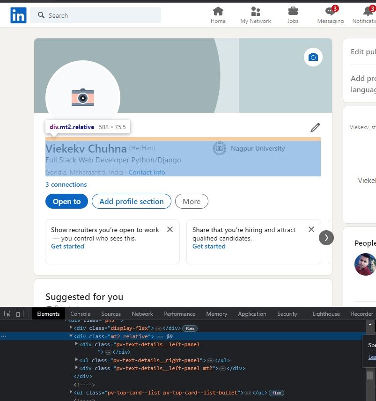This screenshot has height=401, width=376.
Task: Click ellipsis in display-flex div node
Action: (x=158, y=328)
